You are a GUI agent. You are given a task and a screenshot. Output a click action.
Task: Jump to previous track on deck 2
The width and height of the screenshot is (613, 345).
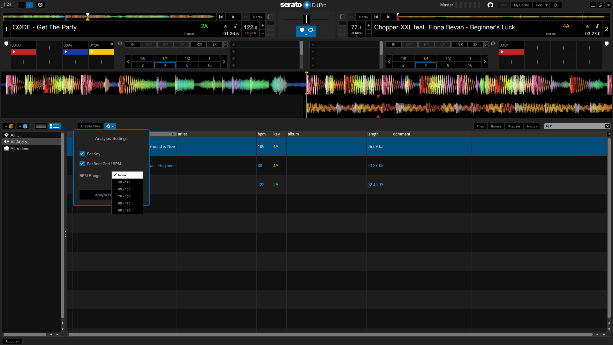click(x=376, y=17)
